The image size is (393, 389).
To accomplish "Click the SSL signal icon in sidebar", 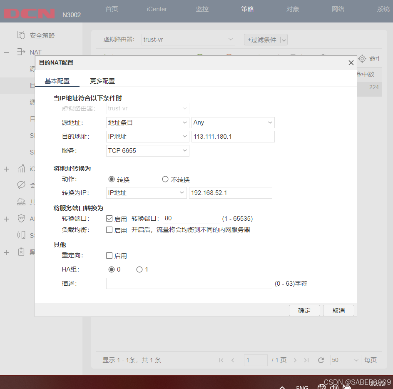I will coord(21,235).
